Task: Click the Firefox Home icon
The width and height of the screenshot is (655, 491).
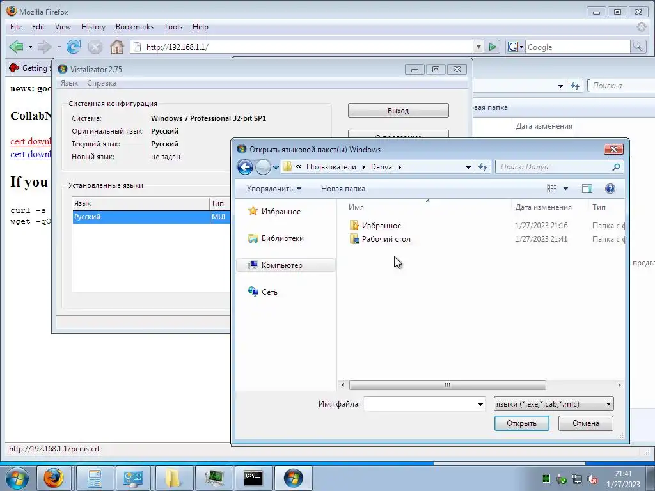Action: click(x=117, y=47)
